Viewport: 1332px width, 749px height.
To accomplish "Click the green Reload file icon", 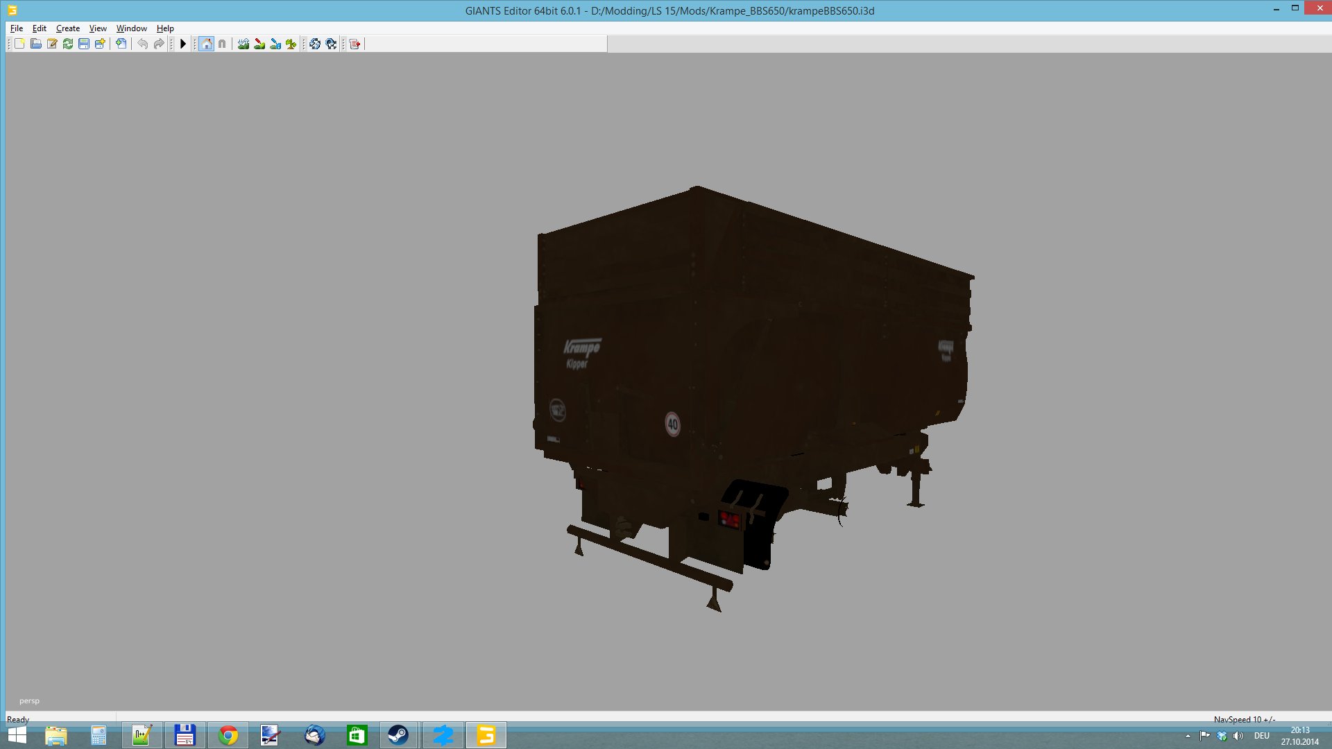I will [x=68, y=44].
